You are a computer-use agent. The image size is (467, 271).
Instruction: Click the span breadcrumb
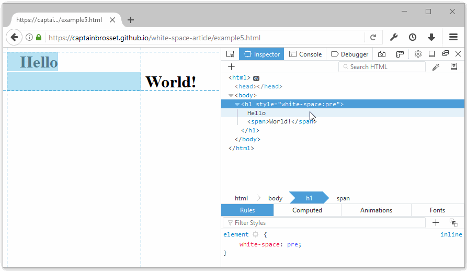(343, 198)
